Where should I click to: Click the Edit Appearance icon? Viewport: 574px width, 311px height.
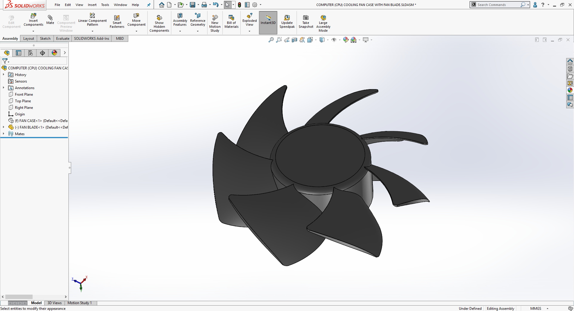click(x=346, y=39)
